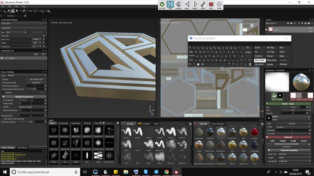314x176 pixels.
Task: Toggle the metal channel button
Action: point(304,141)
